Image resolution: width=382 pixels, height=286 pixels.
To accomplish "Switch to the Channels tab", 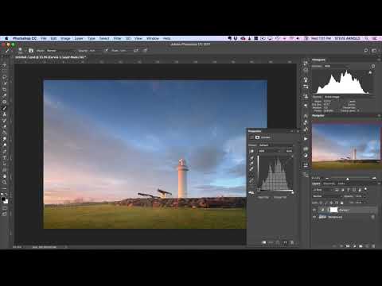I will [329, 184].
